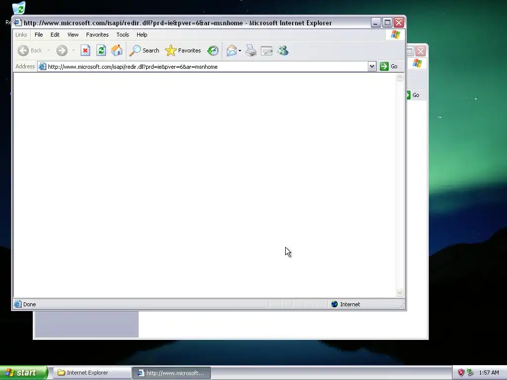Open the Edit menu
Screen dimensions: 507x380
pyautogui.click(x=55, y=35)
